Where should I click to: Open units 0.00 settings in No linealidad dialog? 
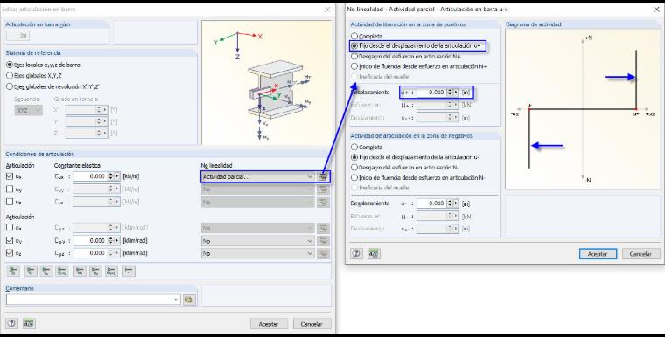[x=374, y=253]
